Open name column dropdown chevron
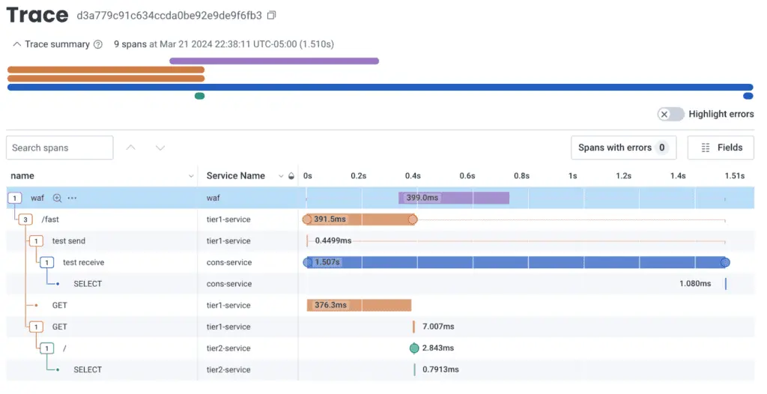Image resolution: width=767 pixels, height=394 pixels. point(191,176)
